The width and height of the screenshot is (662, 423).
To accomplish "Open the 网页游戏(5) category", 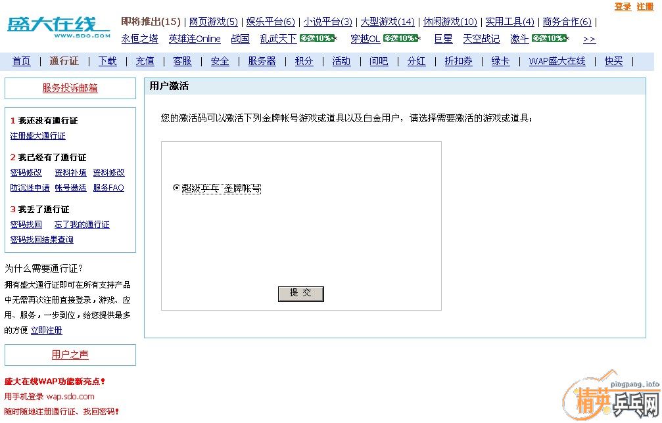I will (213, 22).
